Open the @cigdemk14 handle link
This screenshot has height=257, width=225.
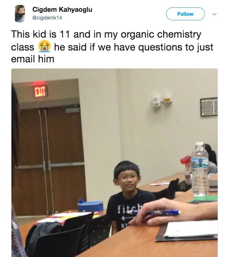(47, 18)
